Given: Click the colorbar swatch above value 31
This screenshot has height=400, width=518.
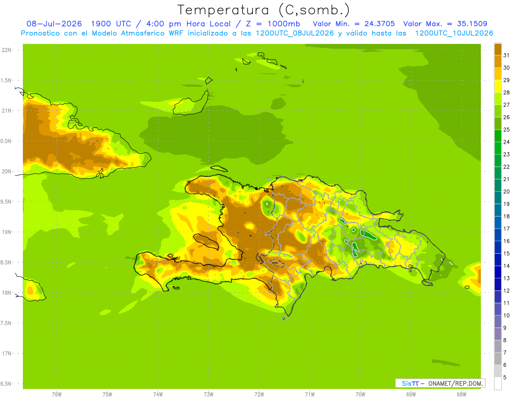Looking at the screenshot, I should point(498,49).
